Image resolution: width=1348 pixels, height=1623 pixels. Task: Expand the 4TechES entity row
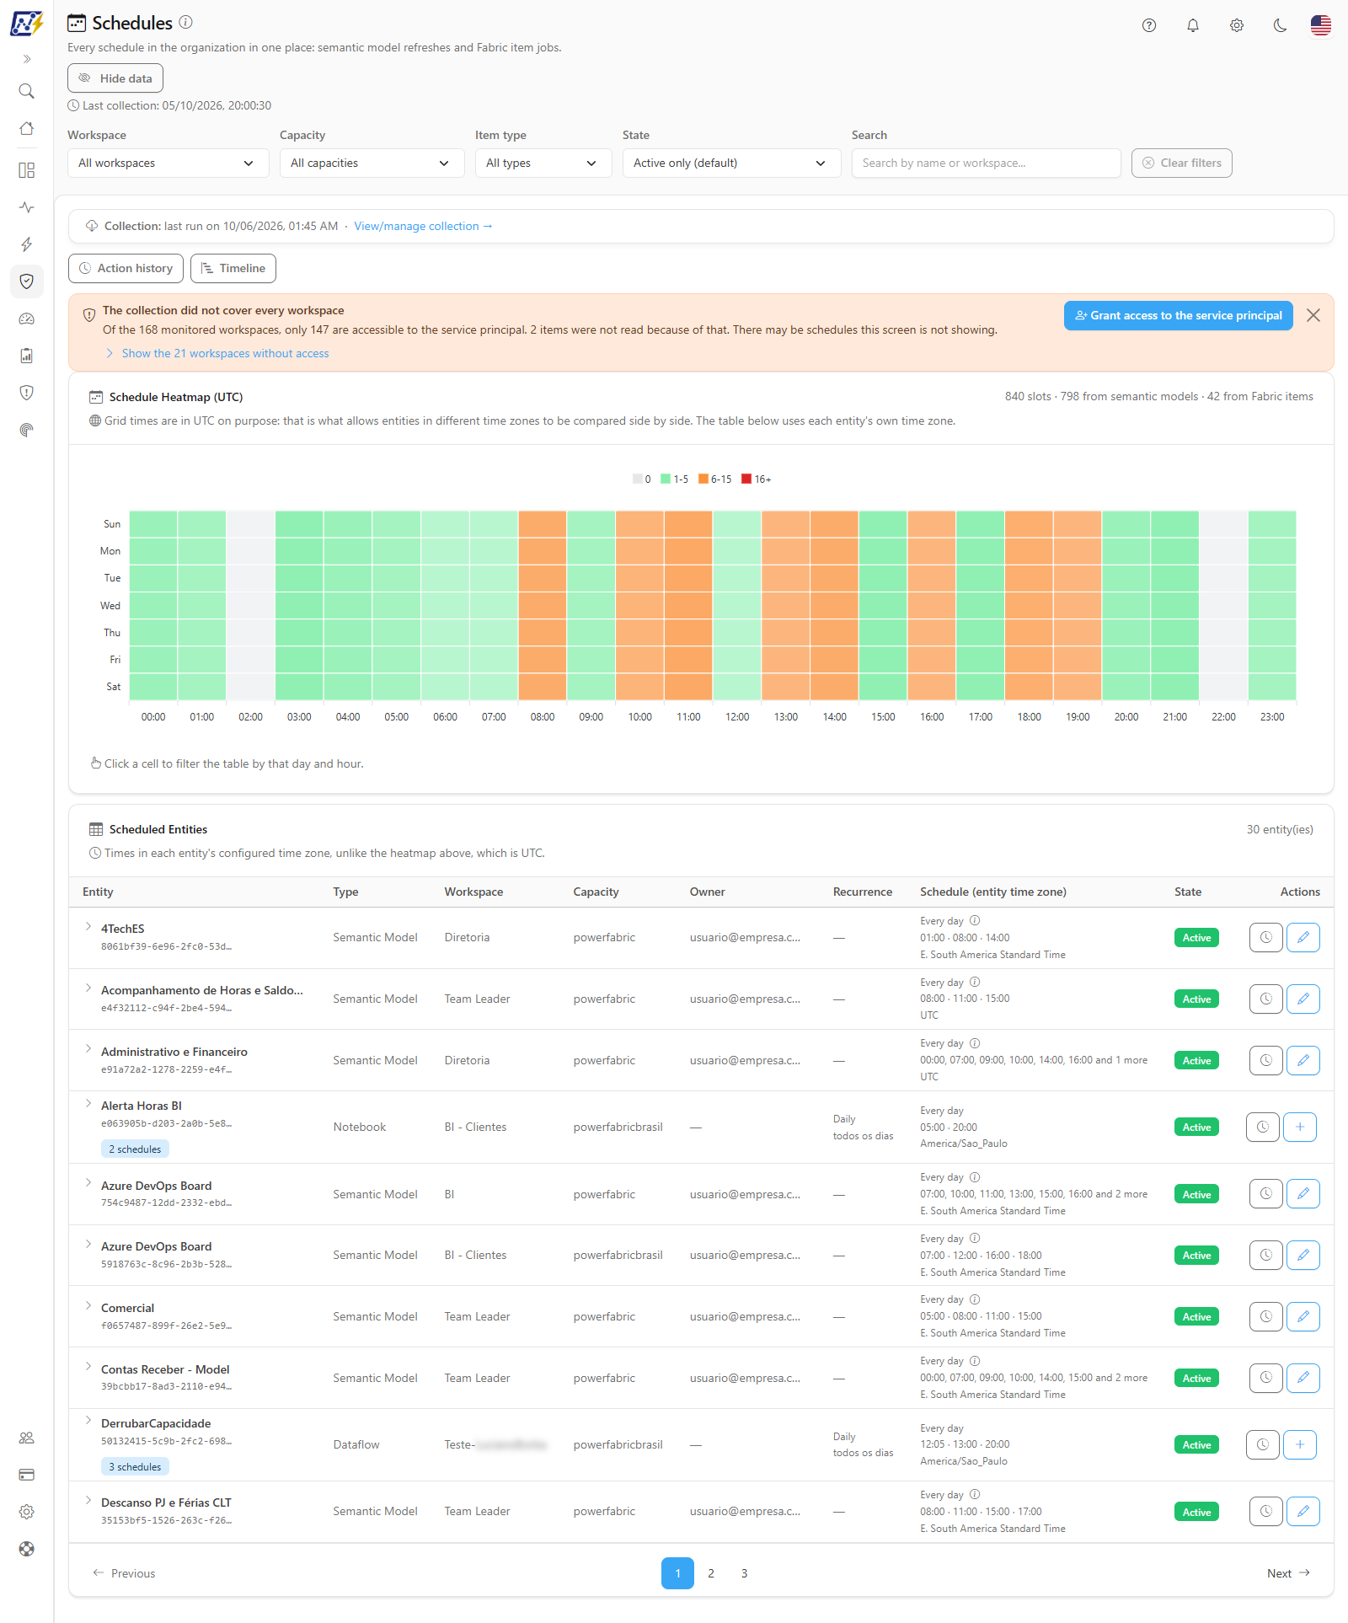click(x=88, y=927)
